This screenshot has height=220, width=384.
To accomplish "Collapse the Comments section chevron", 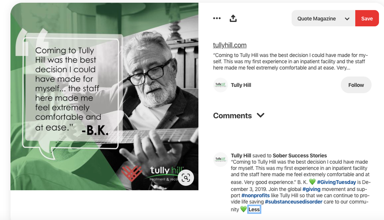I will click(260, 115).
